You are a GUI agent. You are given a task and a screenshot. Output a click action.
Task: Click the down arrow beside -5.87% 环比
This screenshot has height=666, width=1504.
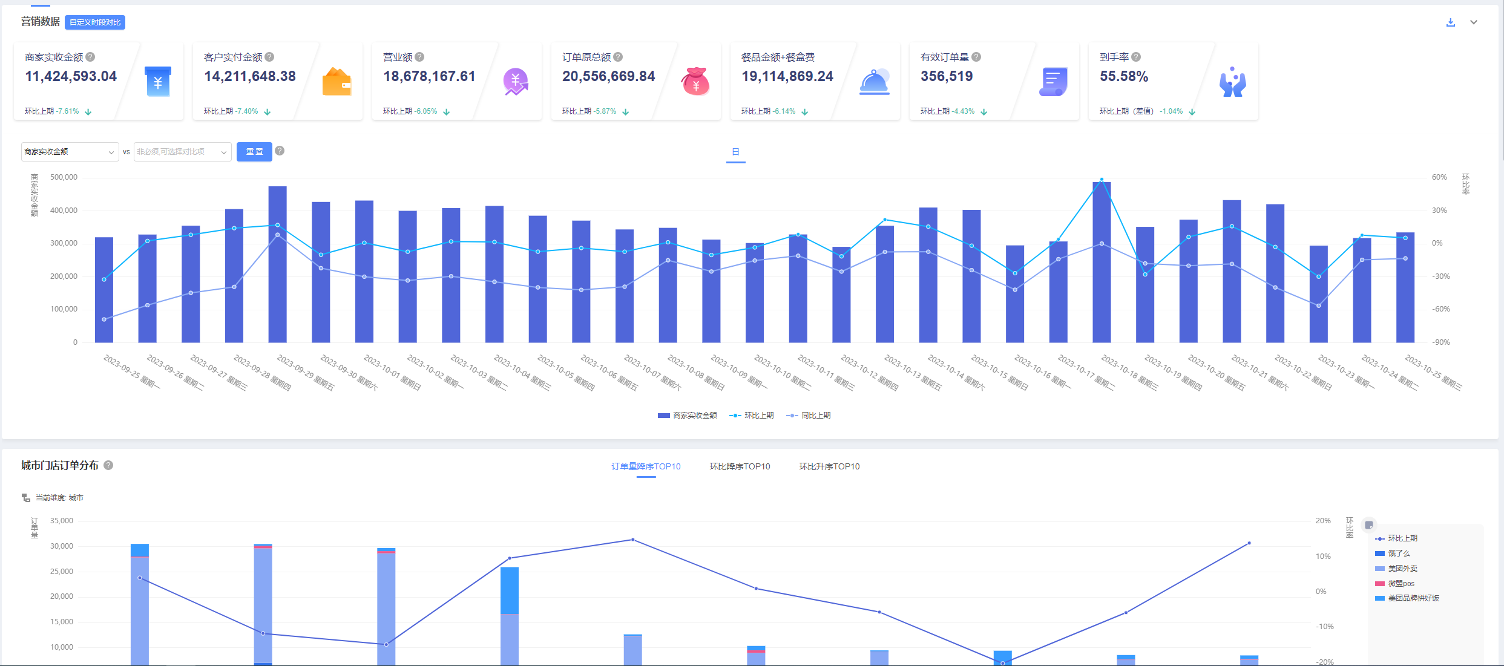(626, 112)
